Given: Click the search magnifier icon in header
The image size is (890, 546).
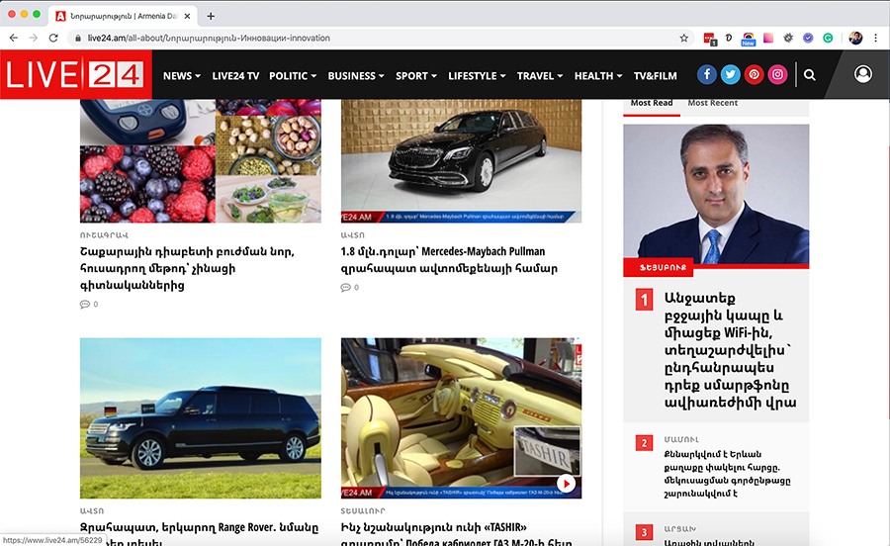Looking at the screenshot, I should (x=810, y=75).
